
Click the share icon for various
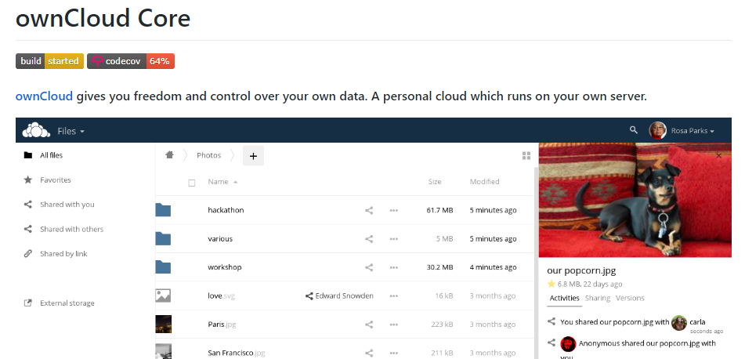[369, 239]
